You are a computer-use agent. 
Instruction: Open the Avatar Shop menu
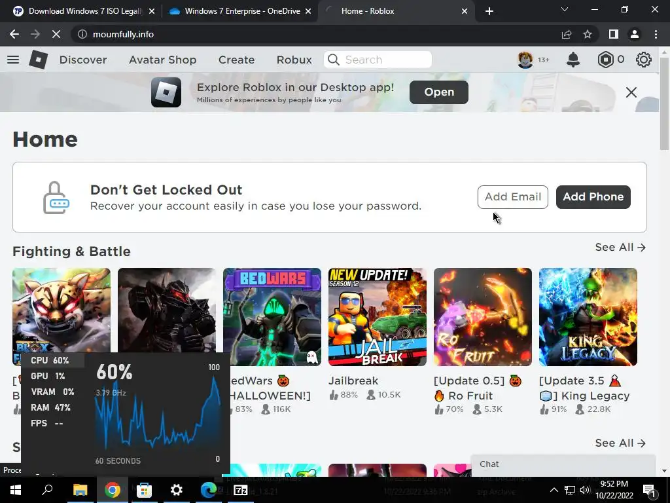(162, 60)
